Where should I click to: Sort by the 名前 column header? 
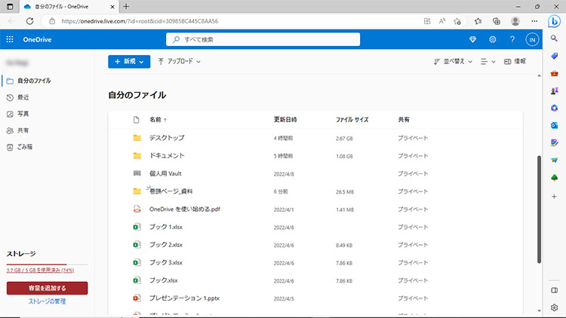[155, 120]
